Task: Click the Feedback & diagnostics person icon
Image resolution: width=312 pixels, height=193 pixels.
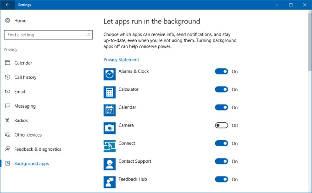Action: [7, 149]
